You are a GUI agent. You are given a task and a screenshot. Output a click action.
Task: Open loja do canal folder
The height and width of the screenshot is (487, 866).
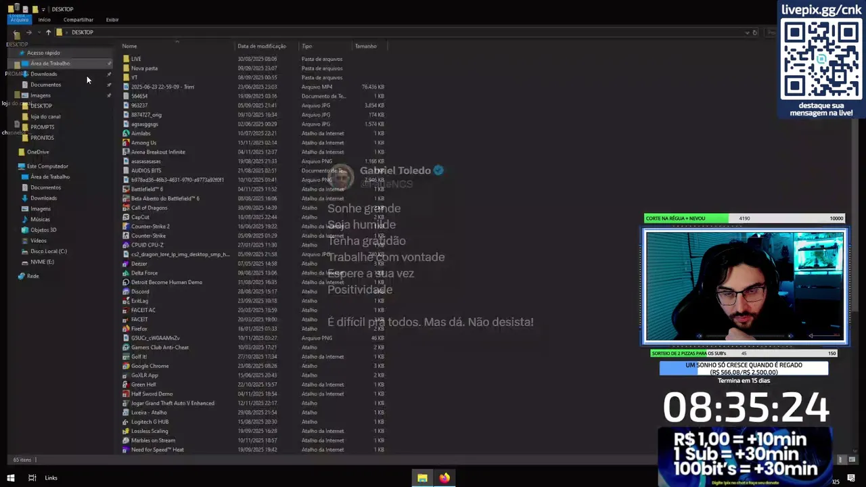tap(45, 116)
